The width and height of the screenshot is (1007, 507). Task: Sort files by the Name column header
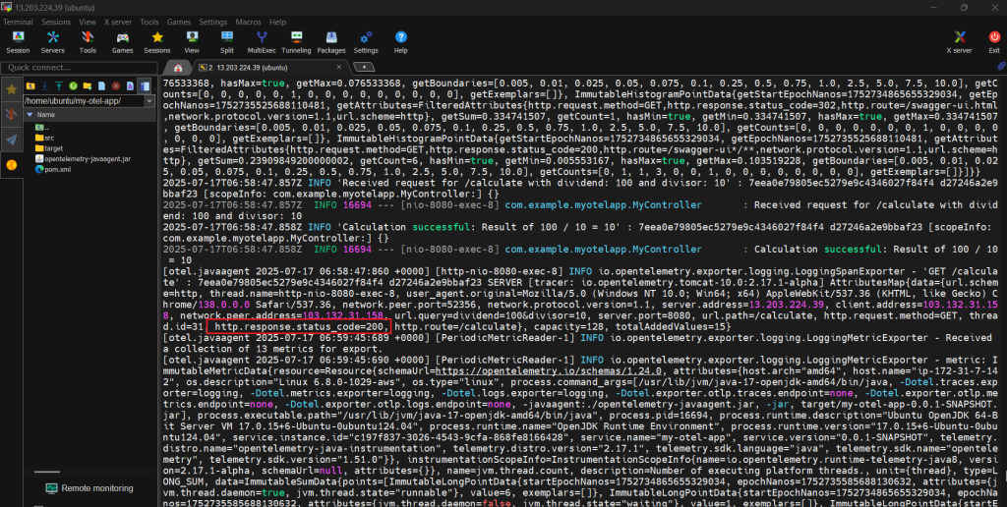coord(89,114)
